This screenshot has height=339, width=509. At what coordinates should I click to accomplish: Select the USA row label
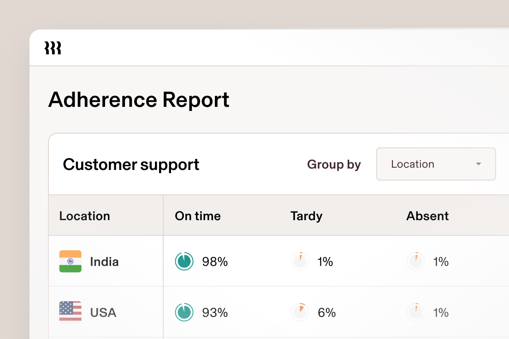click(x=103, y=313)
